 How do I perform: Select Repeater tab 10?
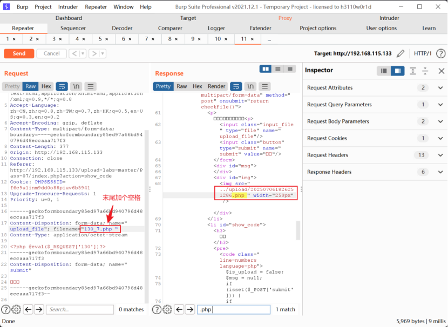click(221, 39)
